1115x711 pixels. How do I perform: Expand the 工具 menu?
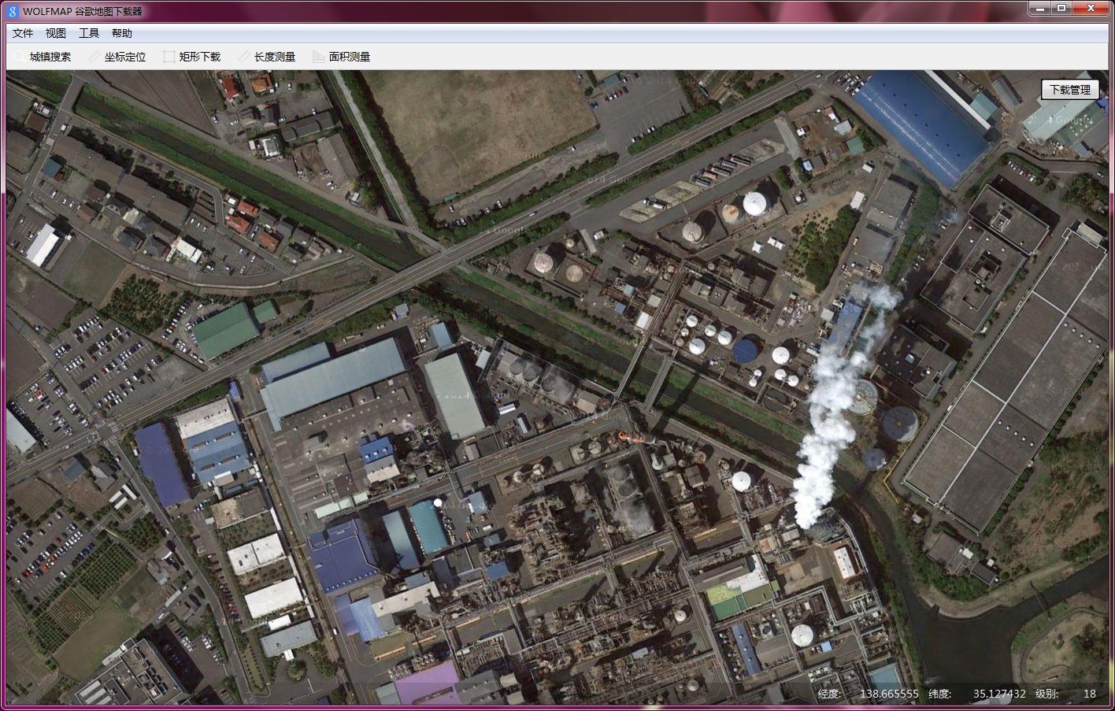click(89, 33)
